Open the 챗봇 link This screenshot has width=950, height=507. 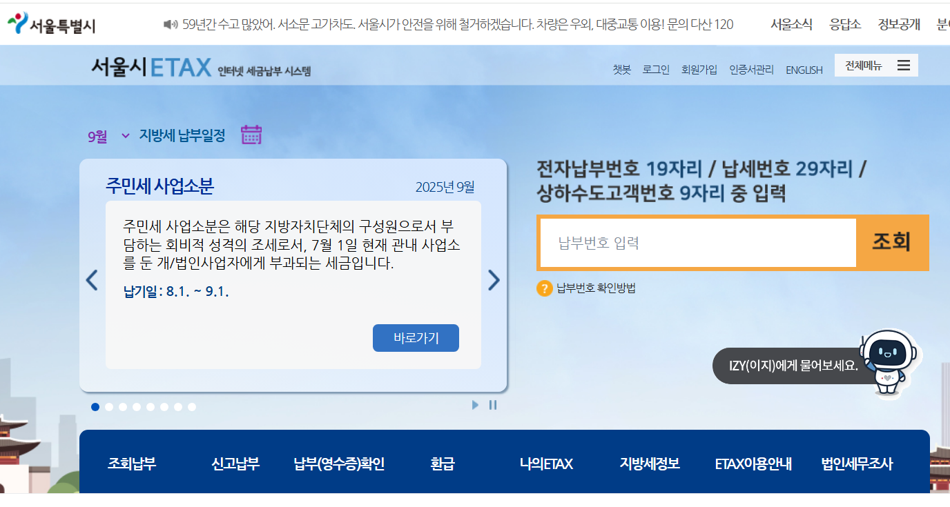(x=621, y=70)
